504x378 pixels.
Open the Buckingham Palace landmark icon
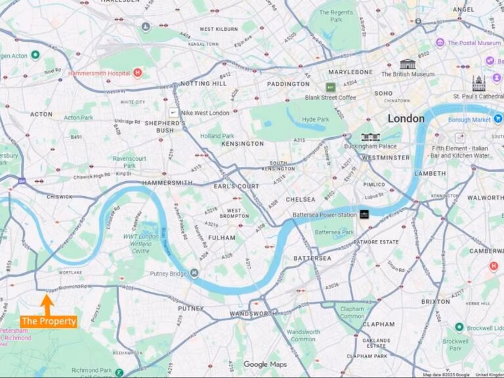click(x=370, y=137)
